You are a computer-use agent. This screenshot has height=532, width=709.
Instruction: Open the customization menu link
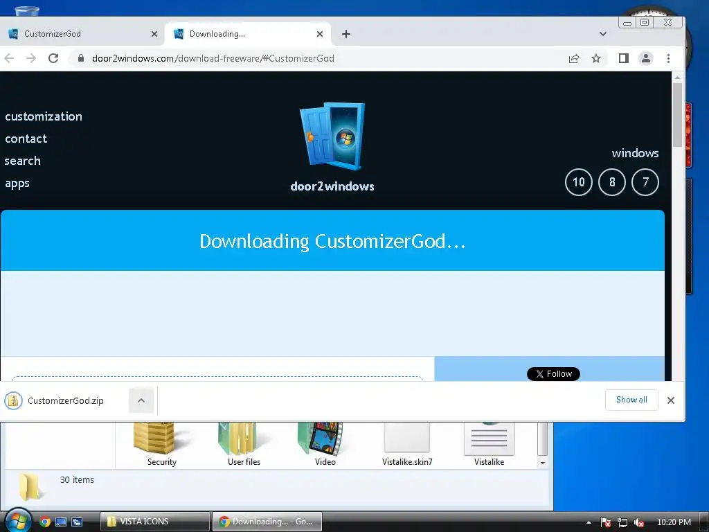point(44,116)
